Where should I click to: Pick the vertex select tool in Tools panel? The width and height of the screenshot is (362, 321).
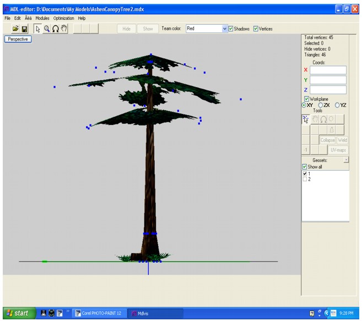click(306, 119)
